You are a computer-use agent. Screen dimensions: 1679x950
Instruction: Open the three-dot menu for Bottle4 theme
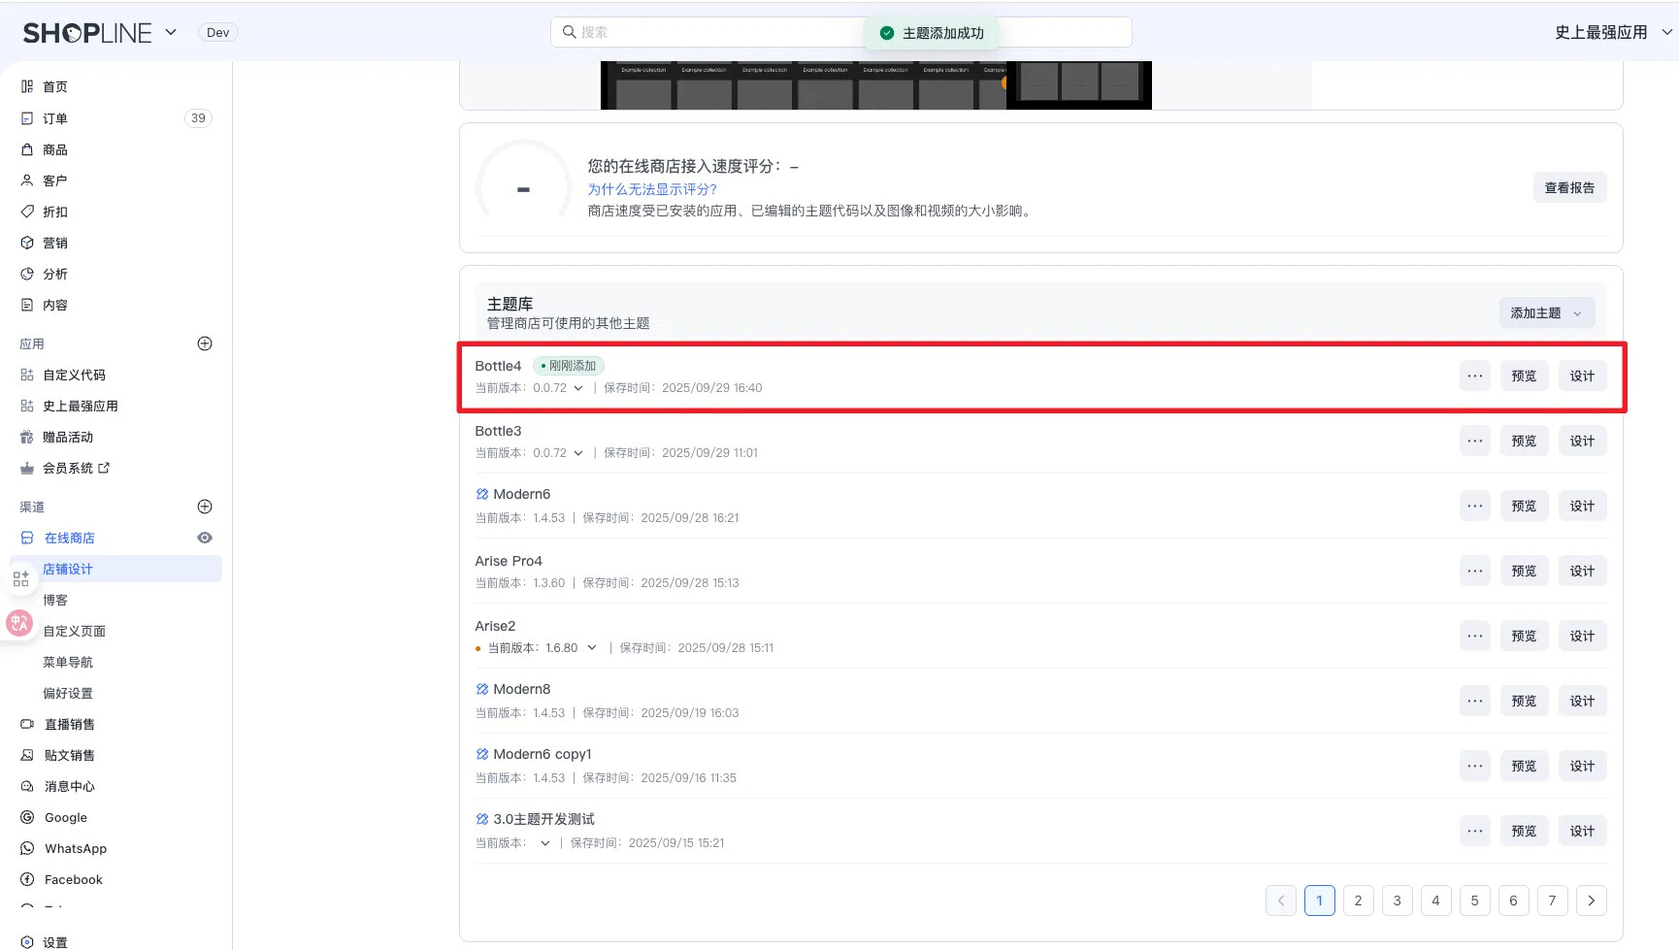point(1474,376)
